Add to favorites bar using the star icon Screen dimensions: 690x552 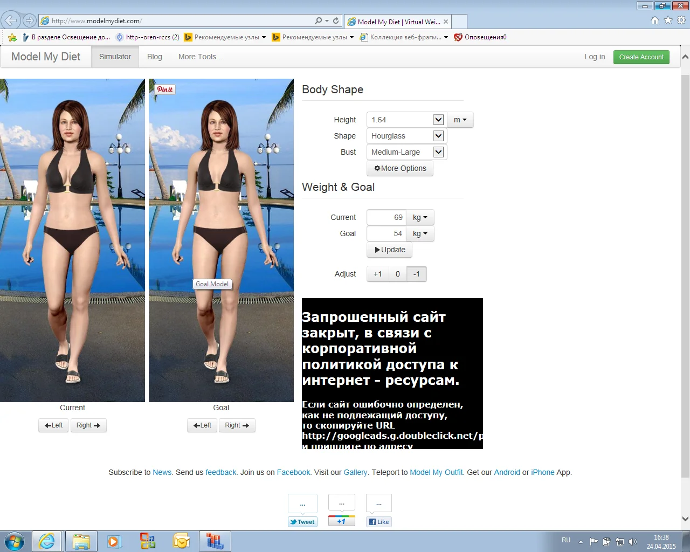[12, 37]
